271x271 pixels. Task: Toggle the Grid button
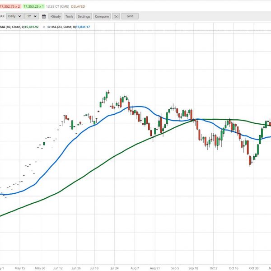(130, 16)
